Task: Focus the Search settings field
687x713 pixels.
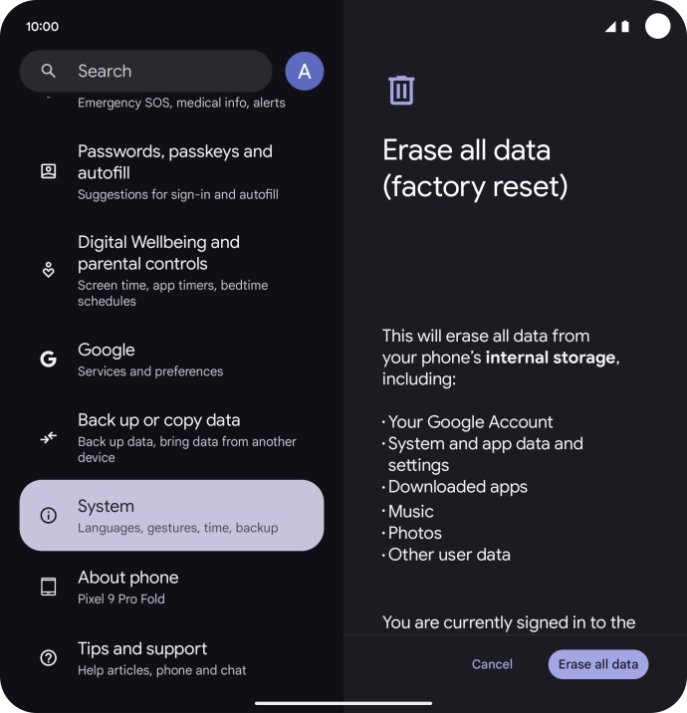Action: (159, 71)
